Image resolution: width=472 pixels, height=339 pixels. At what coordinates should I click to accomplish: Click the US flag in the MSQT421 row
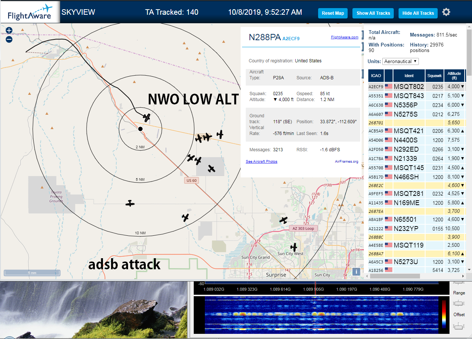coord(389,131)
